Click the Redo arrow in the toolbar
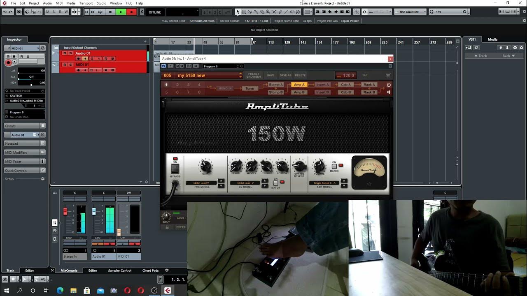Screen dimensions: 527x296 click(11, 12)
